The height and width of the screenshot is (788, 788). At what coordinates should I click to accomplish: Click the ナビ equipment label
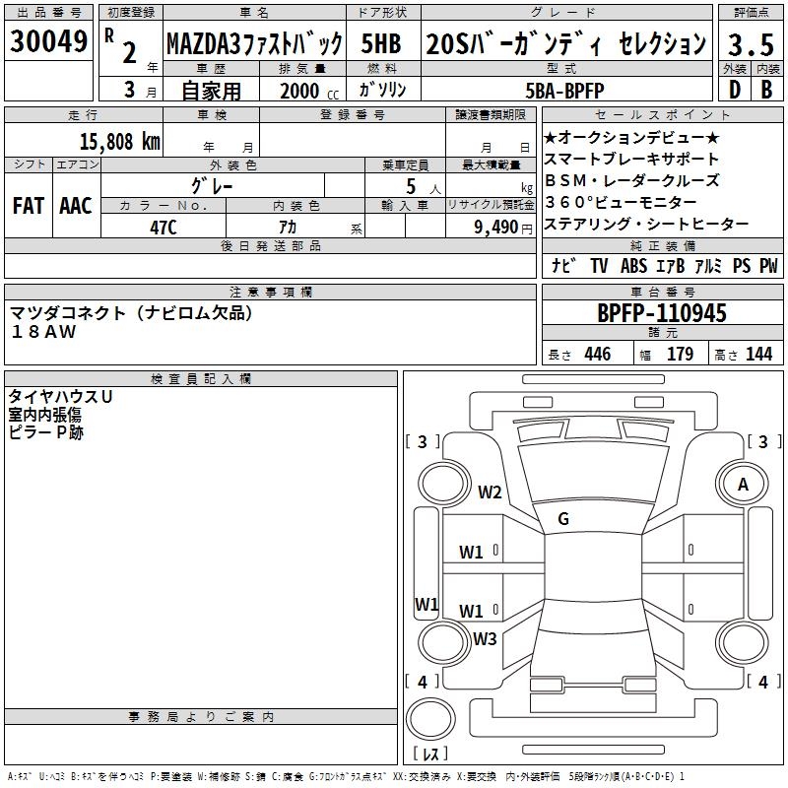(562, 265)
